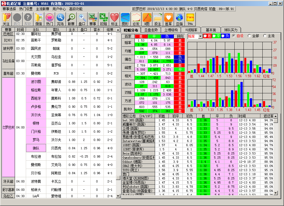The image size is (284, 206).
Task: Select the 澳门 bookmaker row
Action: tap(198, 174)
